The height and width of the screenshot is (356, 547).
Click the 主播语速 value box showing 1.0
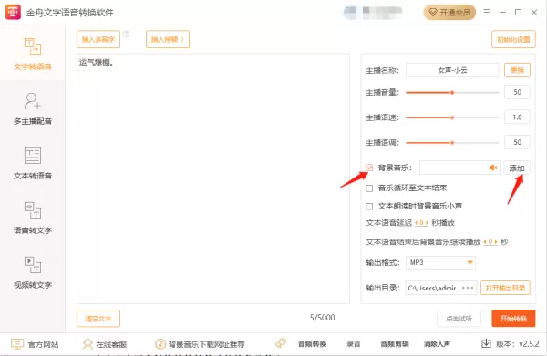tap(517, 117)
